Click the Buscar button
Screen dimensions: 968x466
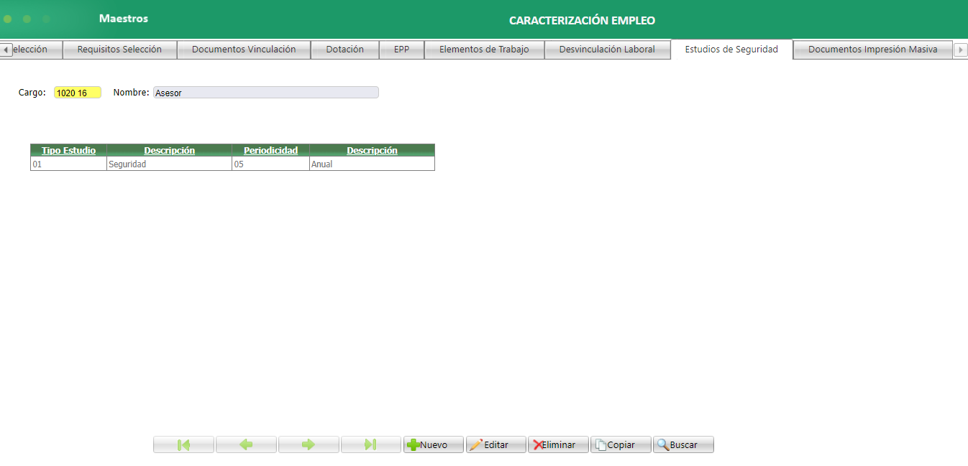684,444
